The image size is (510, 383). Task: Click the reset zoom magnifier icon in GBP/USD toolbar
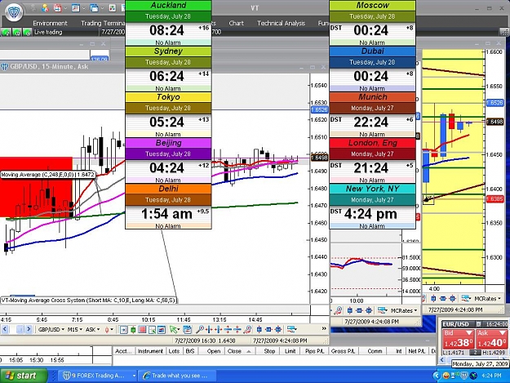(247, 330)
